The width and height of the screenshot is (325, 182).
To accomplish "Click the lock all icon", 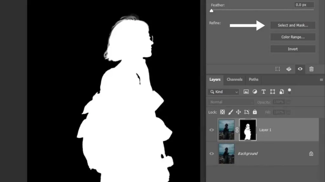I will click(x=255, y=112).
